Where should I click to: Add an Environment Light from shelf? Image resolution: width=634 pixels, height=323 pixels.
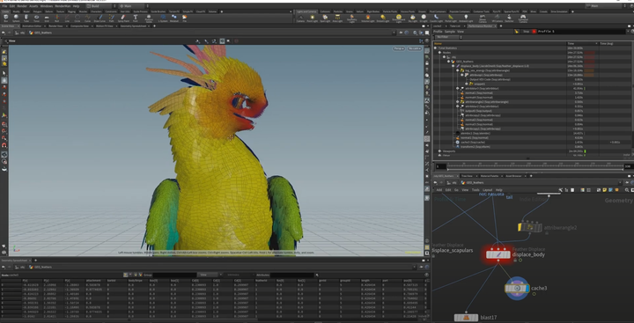(399, 18)
